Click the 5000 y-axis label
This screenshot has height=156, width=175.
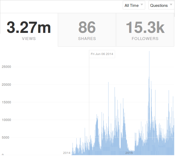[7, 137]
